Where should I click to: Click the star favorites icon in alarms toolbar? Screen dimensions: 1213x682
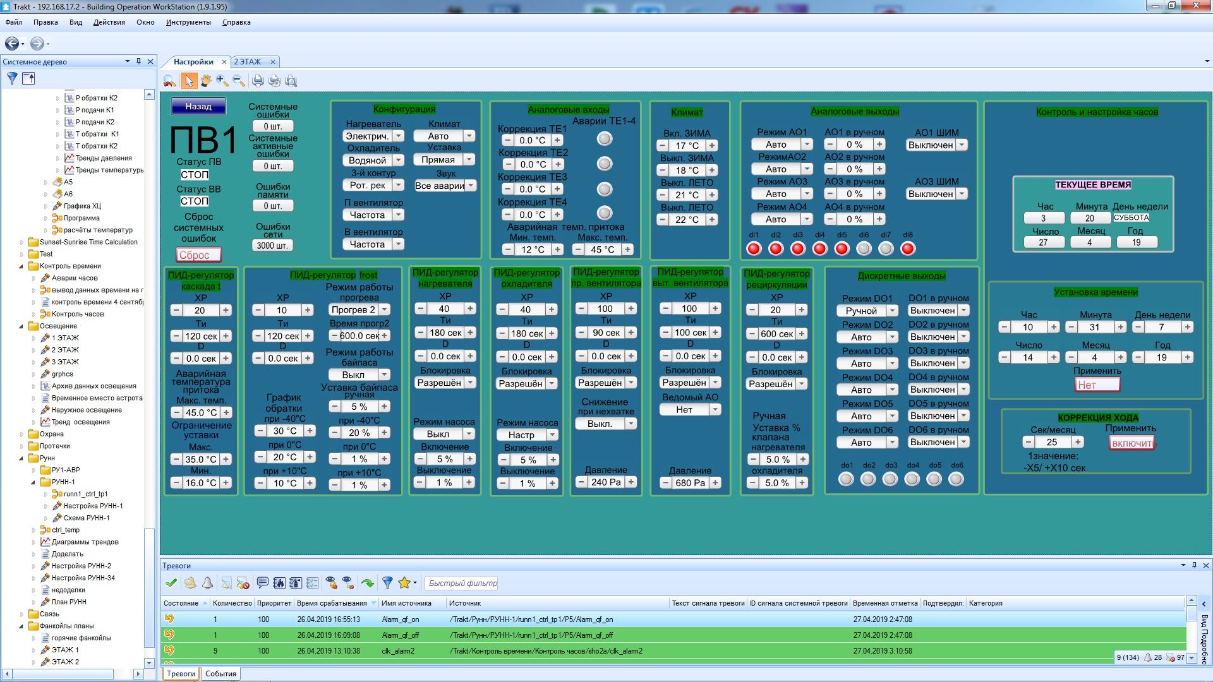[x=404, y=583]
